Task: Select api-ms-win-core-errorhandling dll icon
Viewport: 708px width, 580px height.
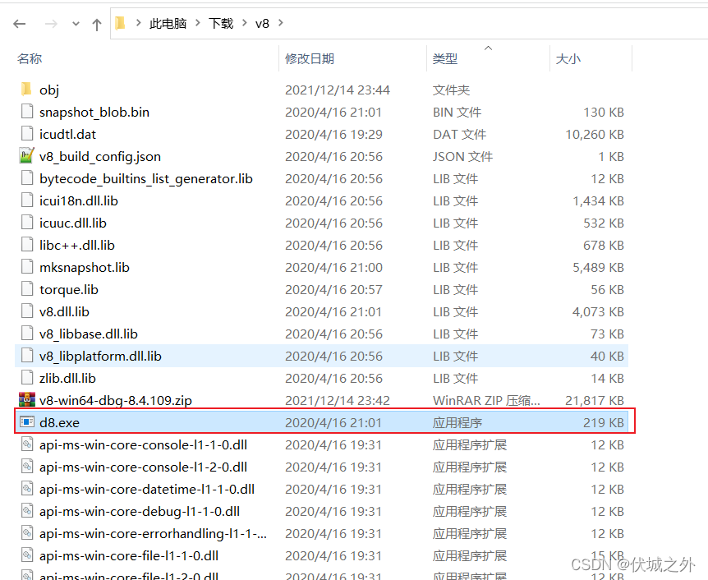Action: [x=27, y=532]
